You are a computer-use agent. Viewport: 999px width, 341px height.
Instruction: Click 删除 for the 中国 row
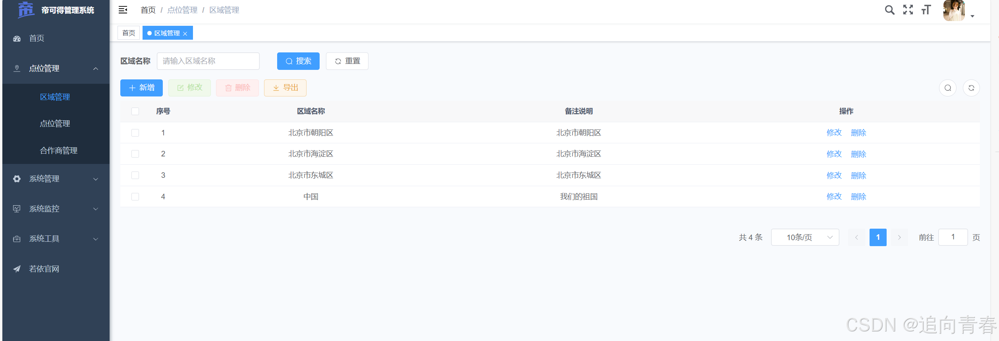(858, 197)
